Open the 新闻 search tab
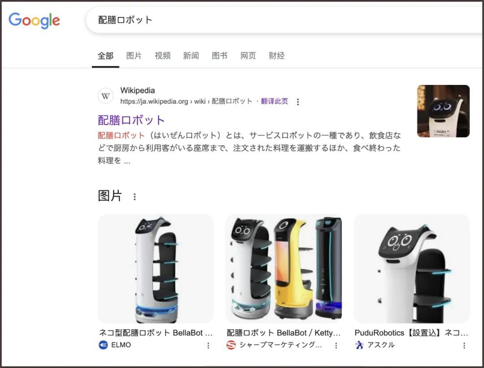Screen dimensions: 484x368 click(191, 55)
